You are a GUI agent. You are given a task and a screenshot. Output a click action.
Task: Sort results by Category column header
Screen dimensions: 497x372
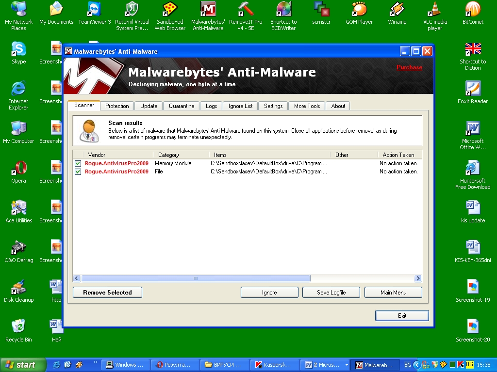(x=181, y=155)
